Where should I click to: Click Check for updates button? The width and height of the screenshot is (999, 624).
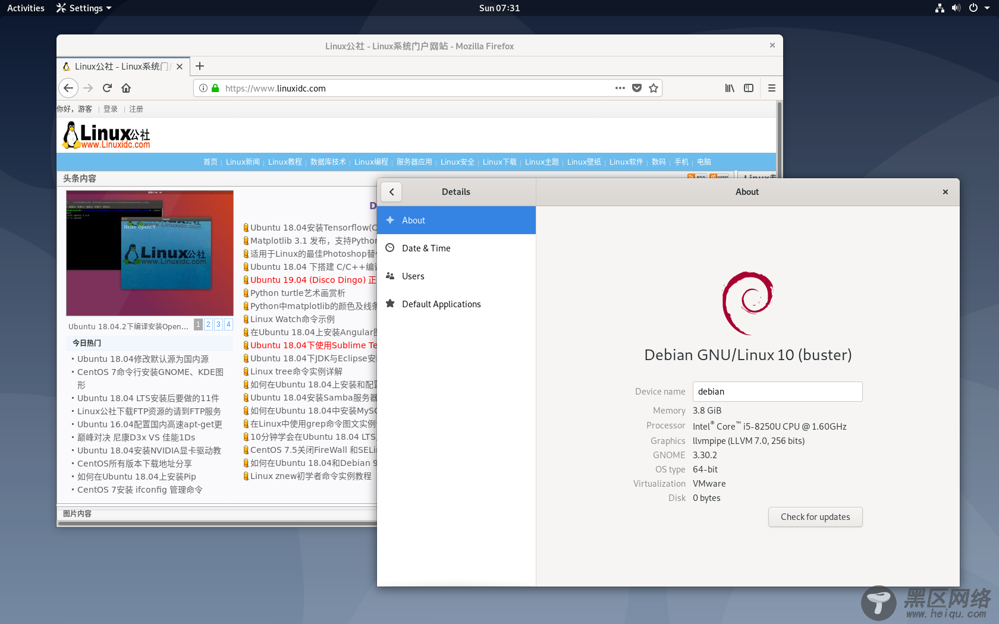[815, 517]
